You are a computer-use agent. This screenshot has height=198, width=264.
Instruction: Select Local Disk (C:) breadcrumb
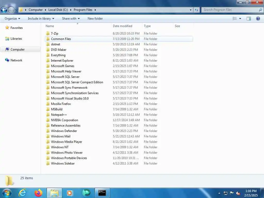(58, 10)
